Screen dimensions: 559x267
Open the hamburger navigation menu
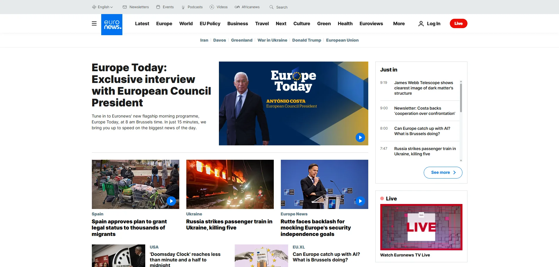[94, 23]
